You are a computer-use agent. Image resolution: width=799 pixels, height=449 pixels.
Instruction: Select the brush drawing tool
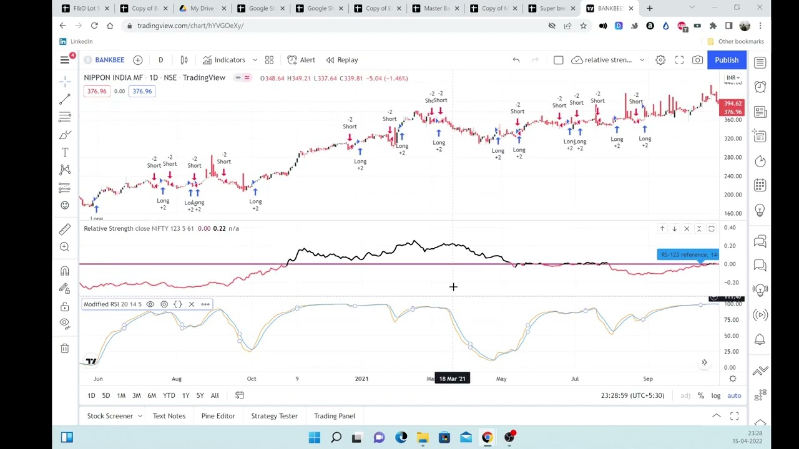click(x=65, y=135)
